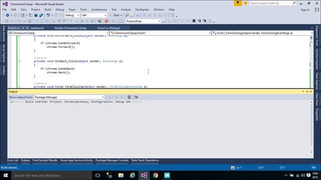Open the Data Tools Operations tab
Screen dimensions: 321x180
(145, 160)
